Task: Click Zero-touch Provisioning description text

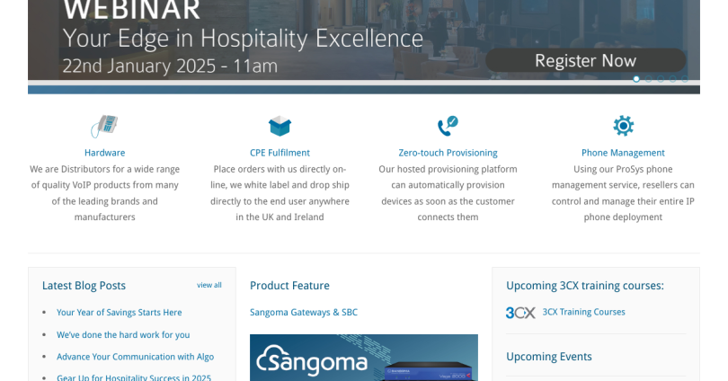Action: click(x=448, y=193)
